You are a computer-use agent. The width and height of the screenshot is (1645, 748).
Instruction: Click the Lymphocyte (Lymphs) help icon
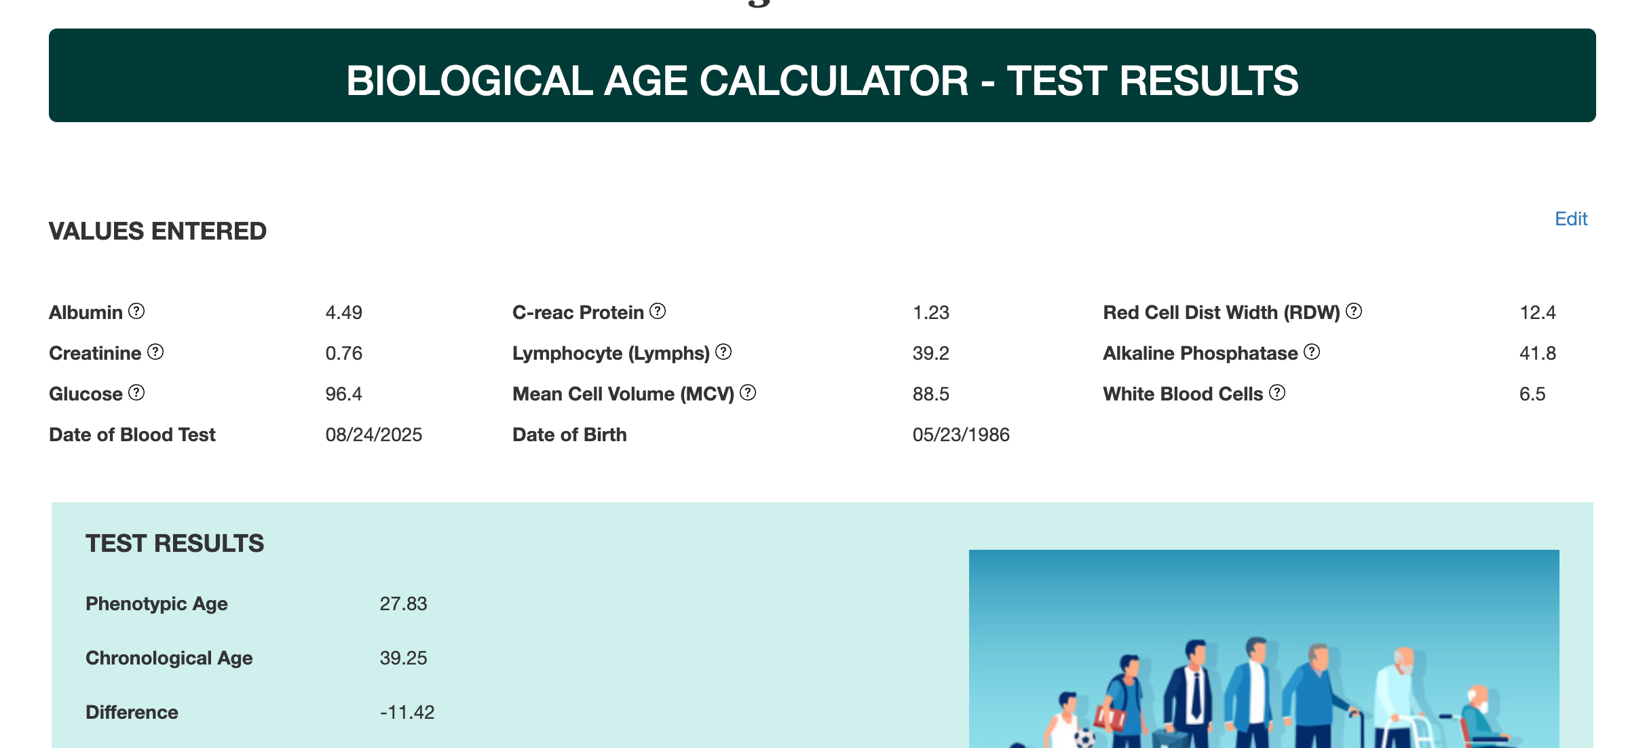coord(723,352)
